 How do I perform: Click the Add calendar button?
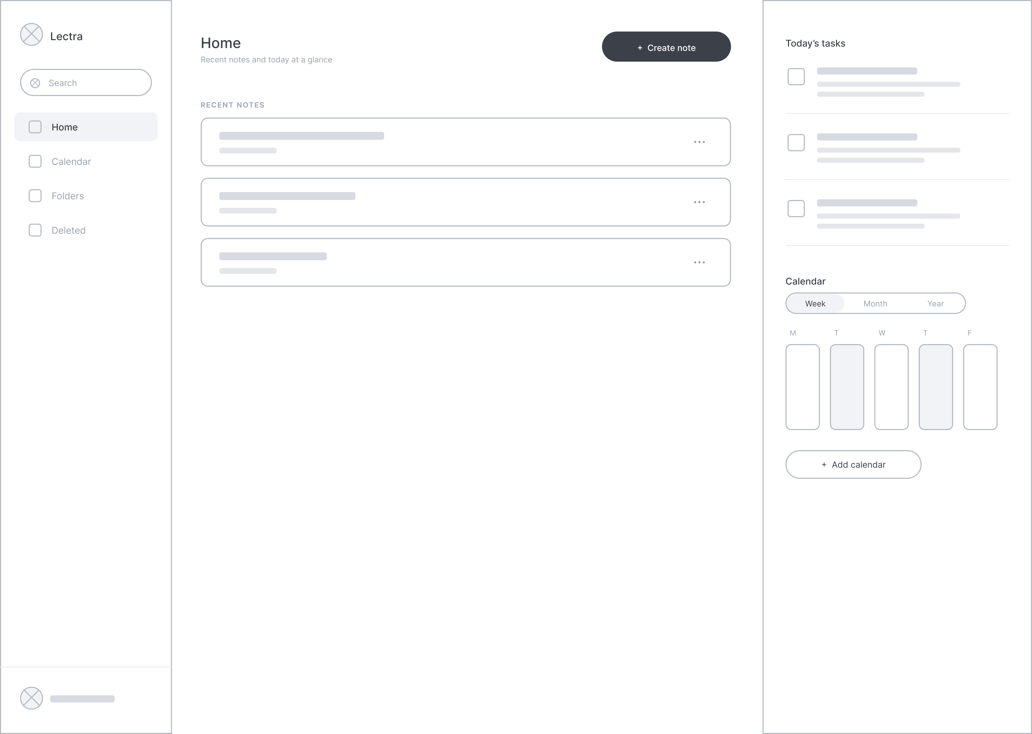(x=853, y=464)
